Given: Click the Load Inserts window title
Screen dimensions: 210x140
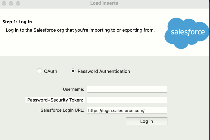Looking at the screenshot, I should point(104,3).
